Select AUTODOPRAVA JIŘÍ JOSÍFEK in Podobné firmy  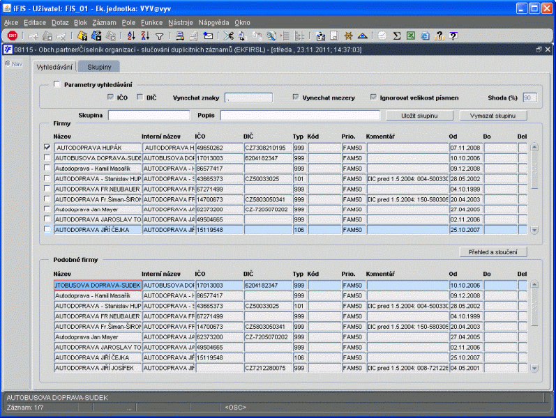click(98, 368)
